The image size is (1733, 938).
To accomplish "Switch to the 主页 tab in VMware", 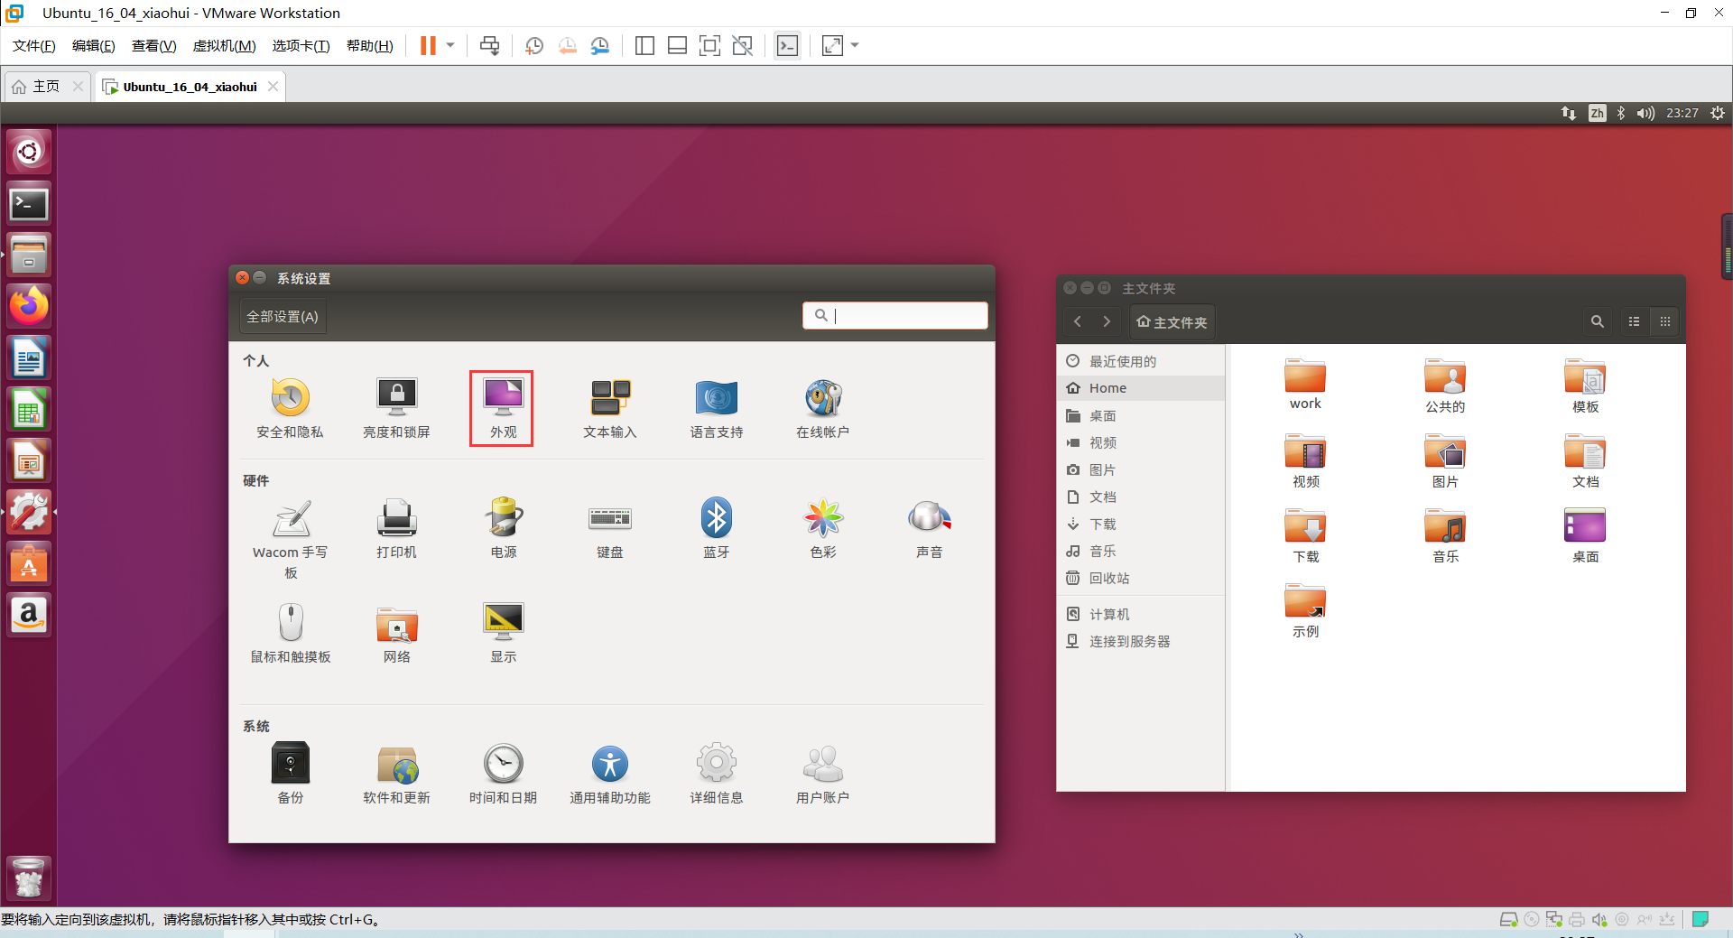I will [46, 87].
